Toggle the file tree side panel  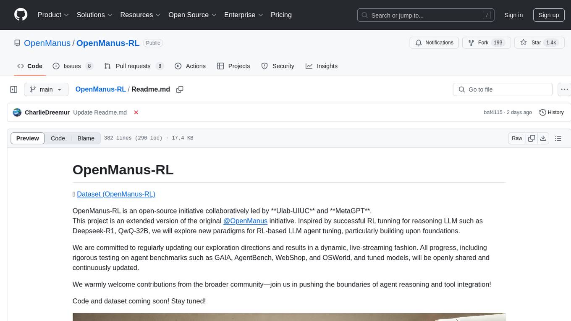click(14, 89)
